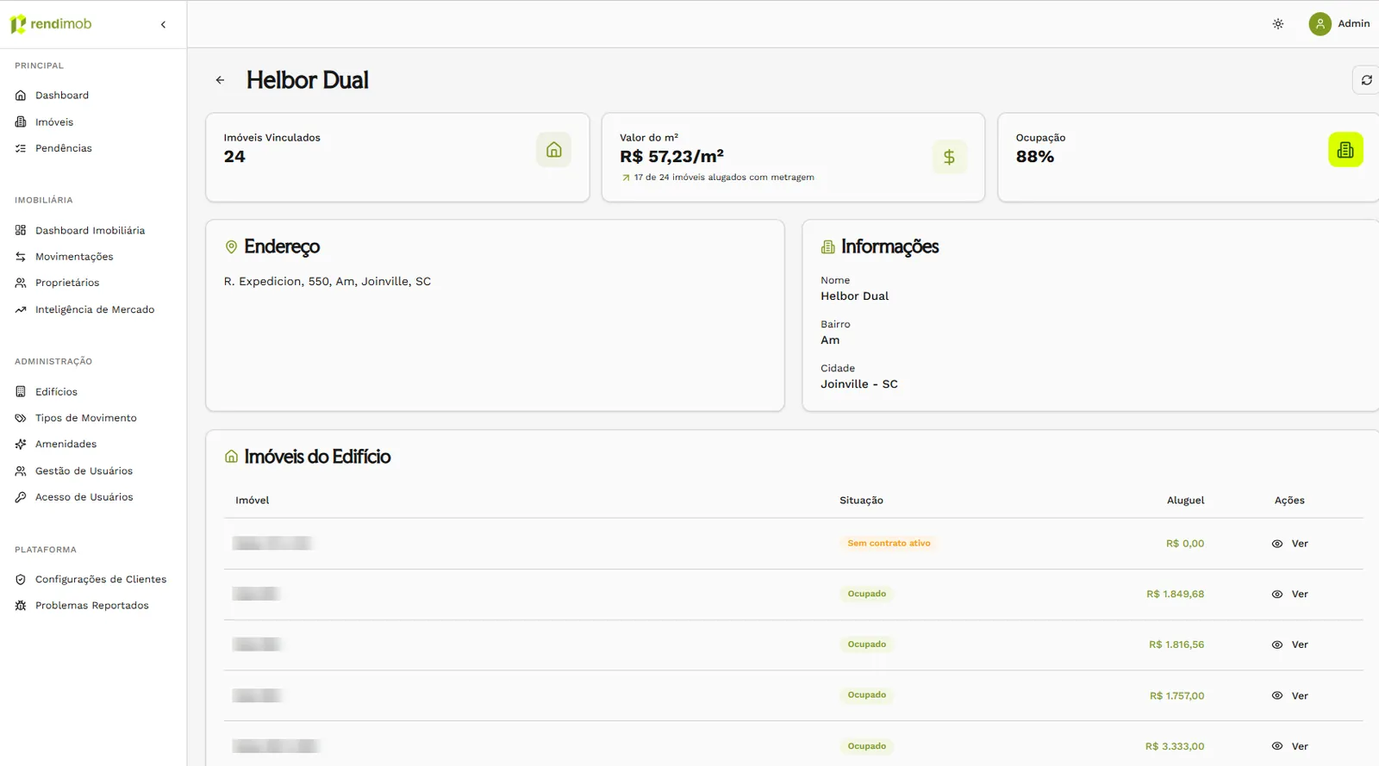The image size is (1379, 766).
Task: View the property with R$ 1.849,68 rent
Action: [1290, 595]
